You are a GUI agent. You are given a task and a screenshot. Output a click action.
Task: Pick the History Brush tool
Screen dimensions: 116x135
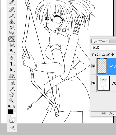pyautogui.click(x=12, y=27)
